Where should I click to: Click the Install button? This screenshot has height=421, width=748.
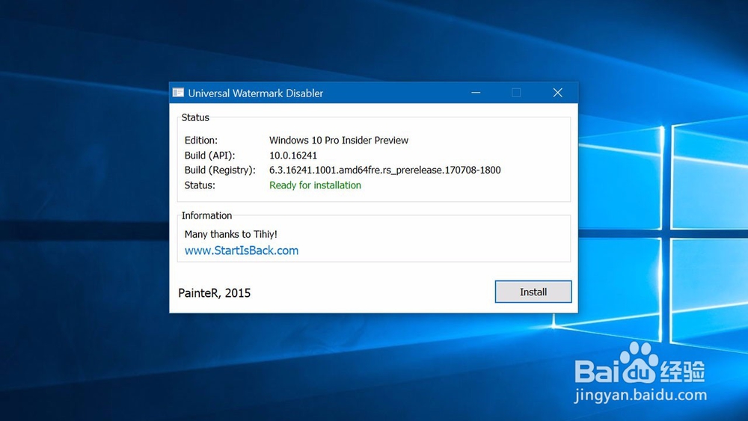point(533,292)
